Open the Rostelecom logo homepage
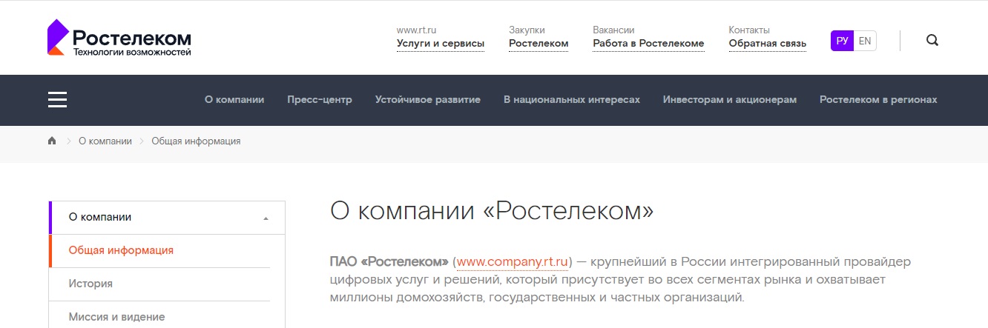Viewport: 988px width, 328px height. coord(119,38)
